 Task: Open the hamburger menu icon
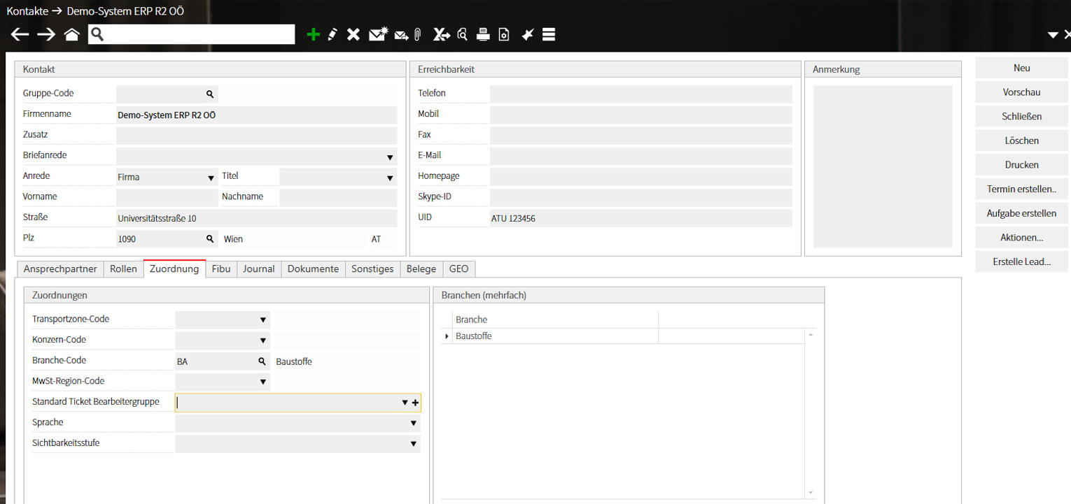coord(549,34)
